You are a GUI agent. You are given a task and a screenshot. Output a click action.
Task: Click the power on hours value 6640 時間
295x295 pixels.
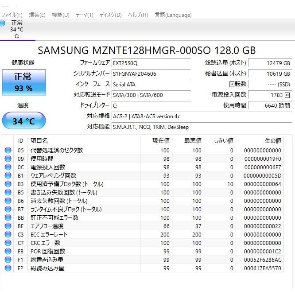pos(270,105)
